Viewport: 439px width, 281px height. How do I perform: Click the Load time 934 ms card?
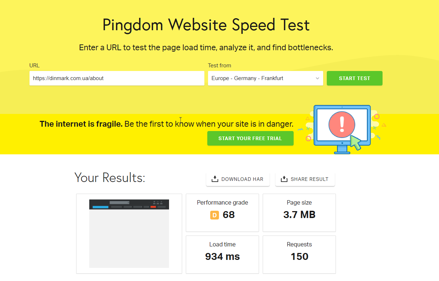[222, 254]
